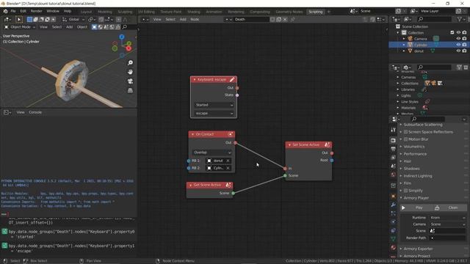Expand the Armory Exporter panel

click(x=418, y=249)
